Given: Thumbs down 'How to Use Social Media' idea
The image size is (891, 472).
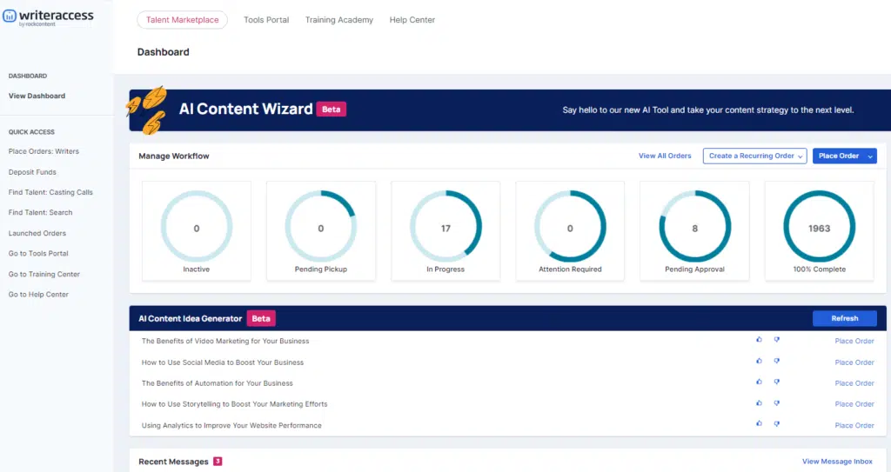Looking at the screenshot, I should tap(777, 361).
